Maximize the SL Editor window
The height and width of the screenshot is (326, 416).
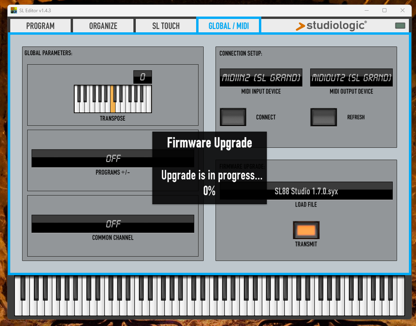coord(384,10)
